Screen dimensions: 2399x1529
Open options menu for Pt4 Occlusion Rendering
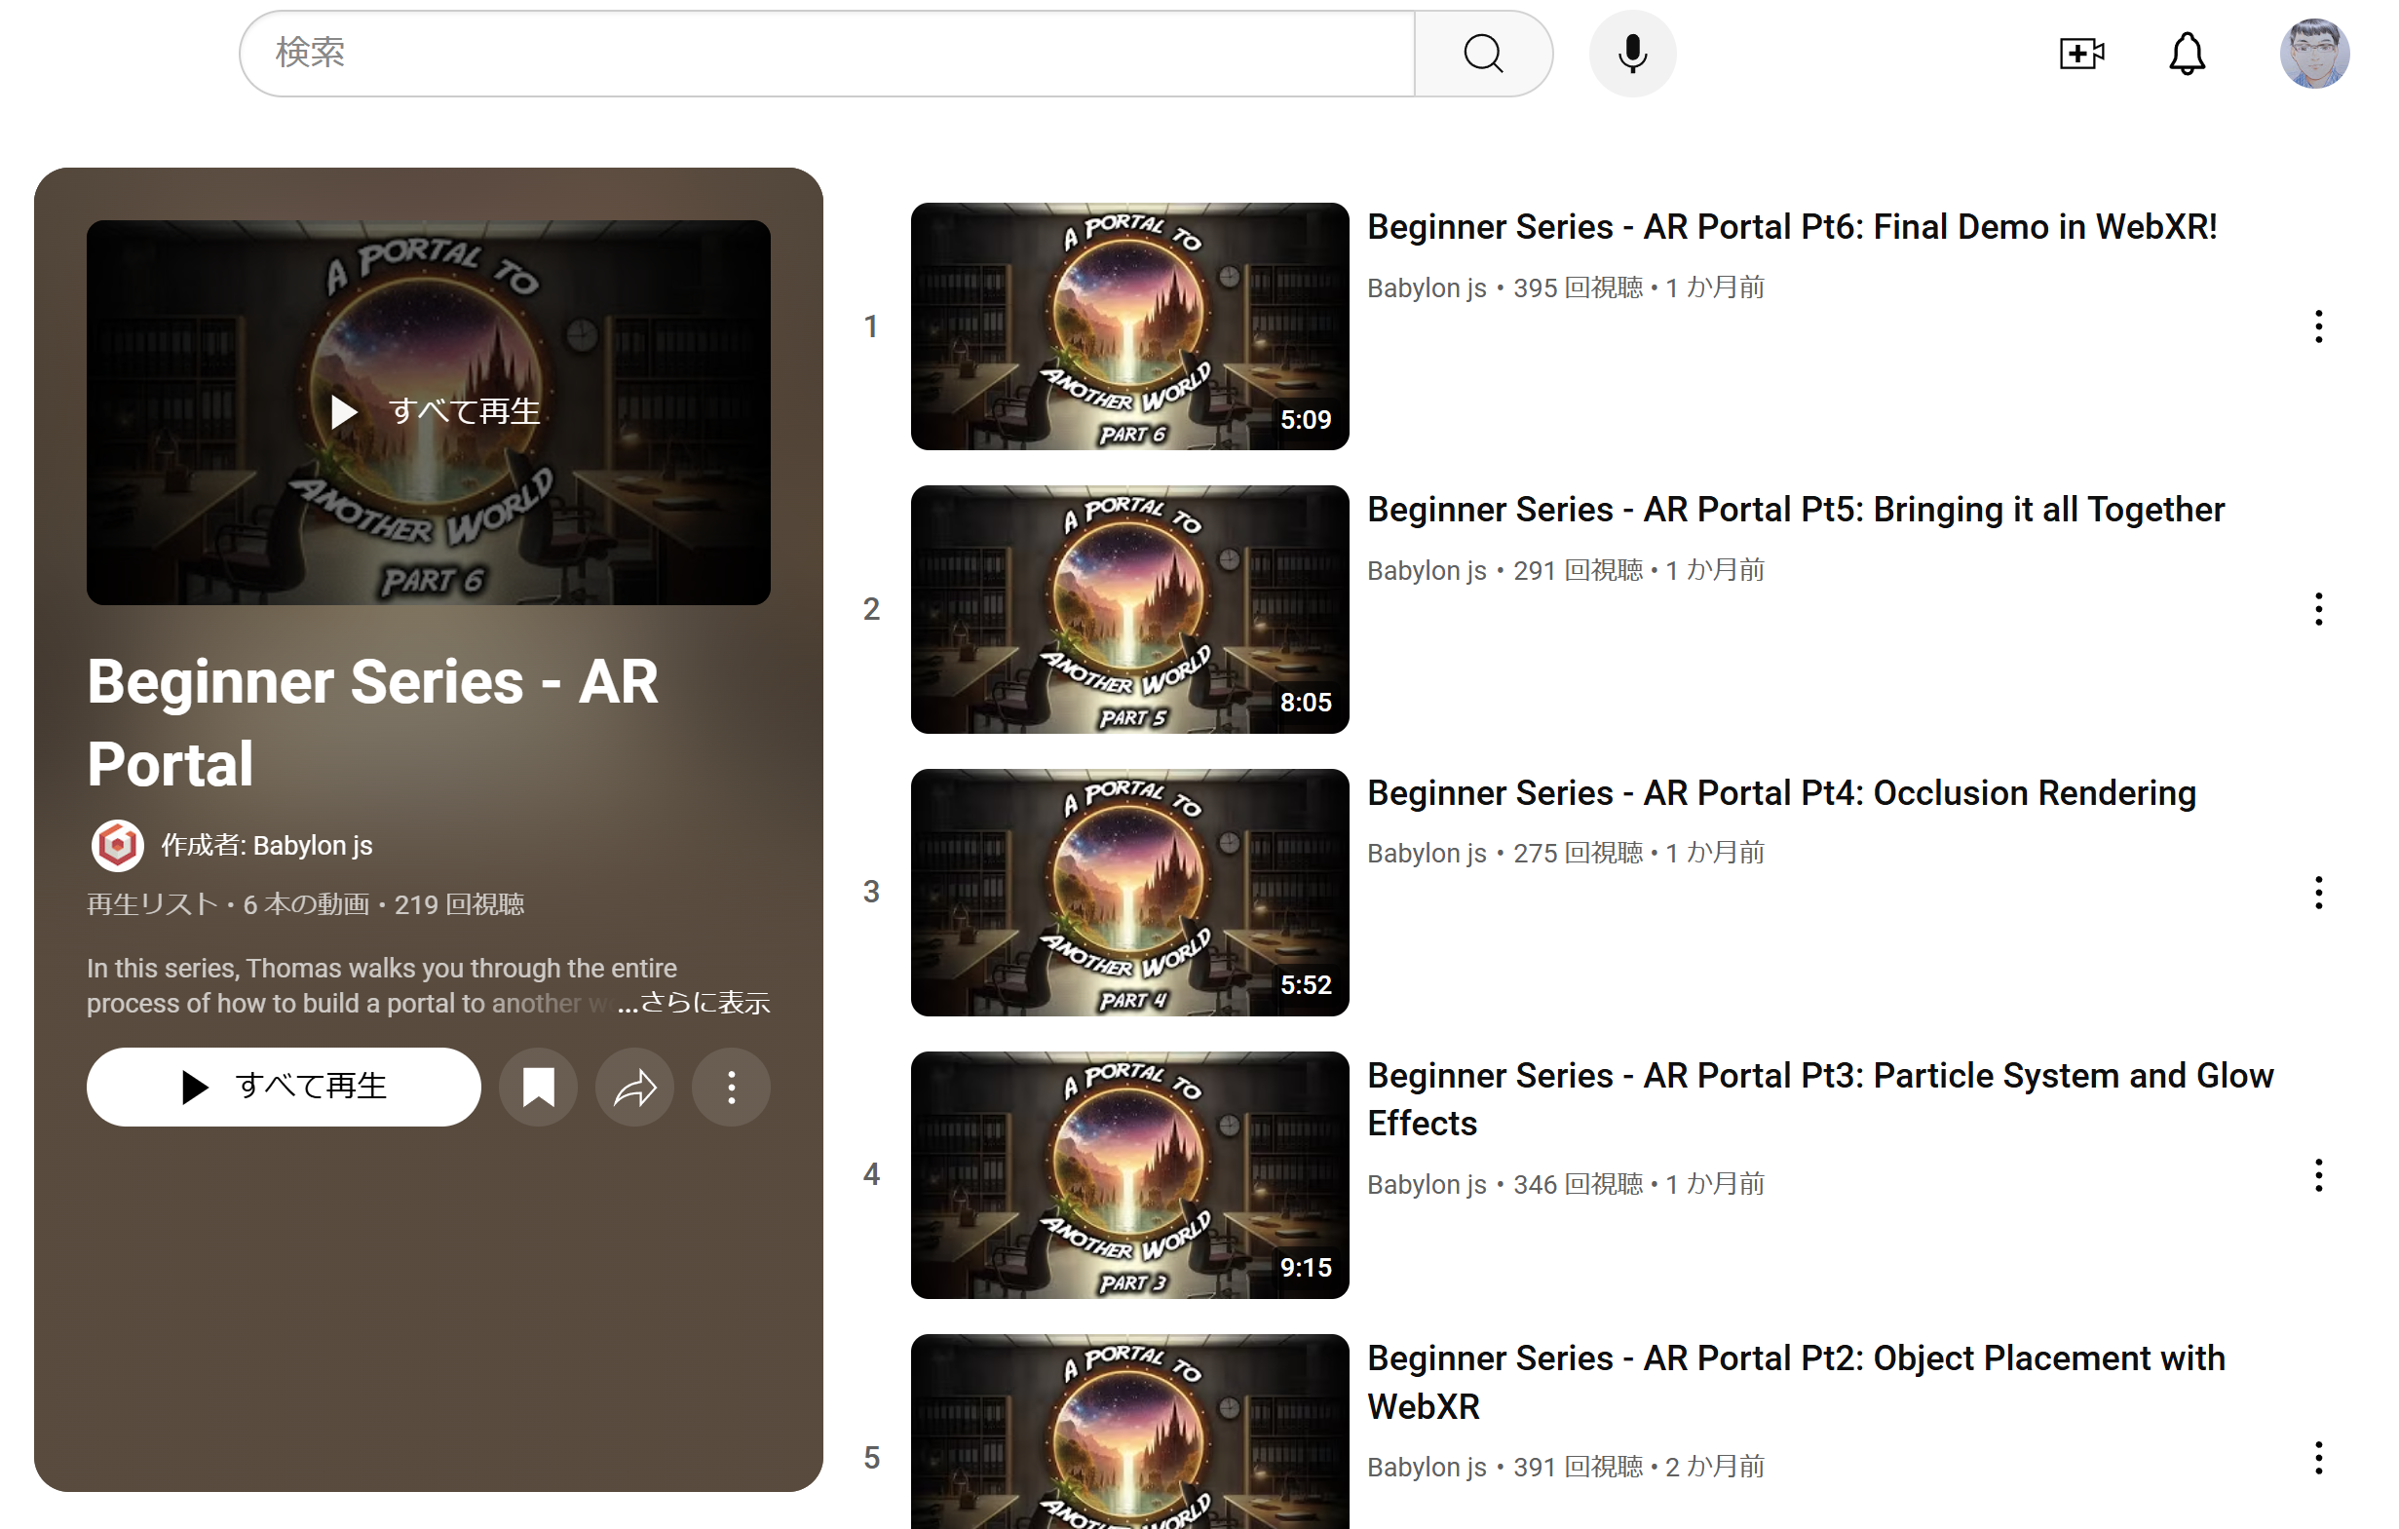pos(2317,893)
